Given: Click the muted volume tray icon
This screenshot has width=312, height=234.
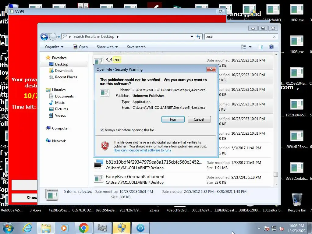Looking at the screenshot, I should tap(281, 228).
